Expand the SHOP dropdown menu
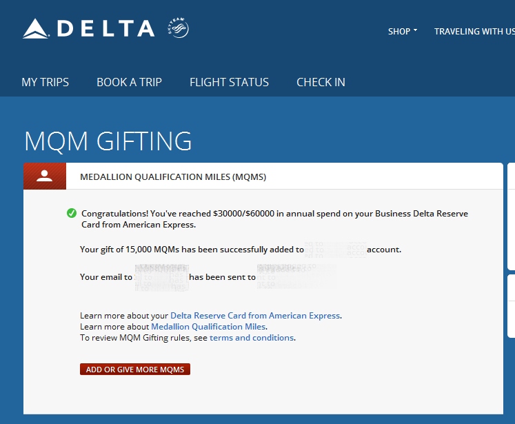This screenshot has height=424, width=515. pyautogui.click(x=402, y=32)
